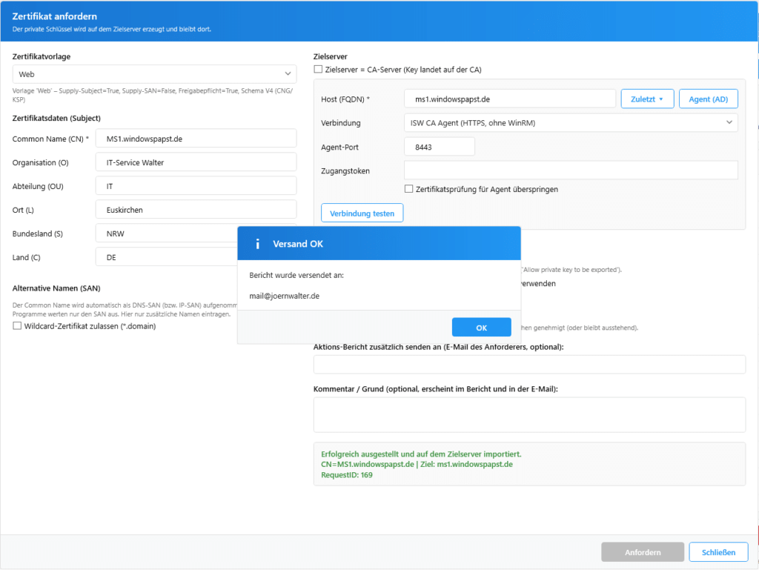This screenshot has width=759, height=570.
Task: Open the Zertifikatvorlage Web dropdown
Action: coord(154,75)
